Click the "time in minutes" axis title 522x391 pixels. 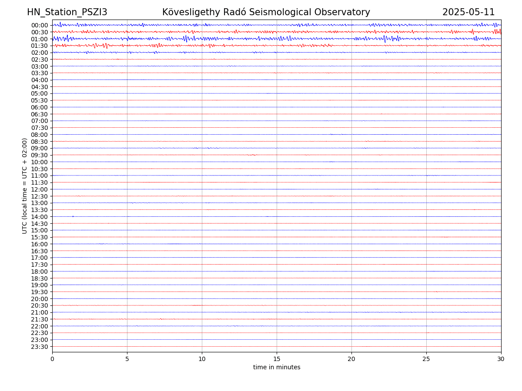[x=277, y=368]
